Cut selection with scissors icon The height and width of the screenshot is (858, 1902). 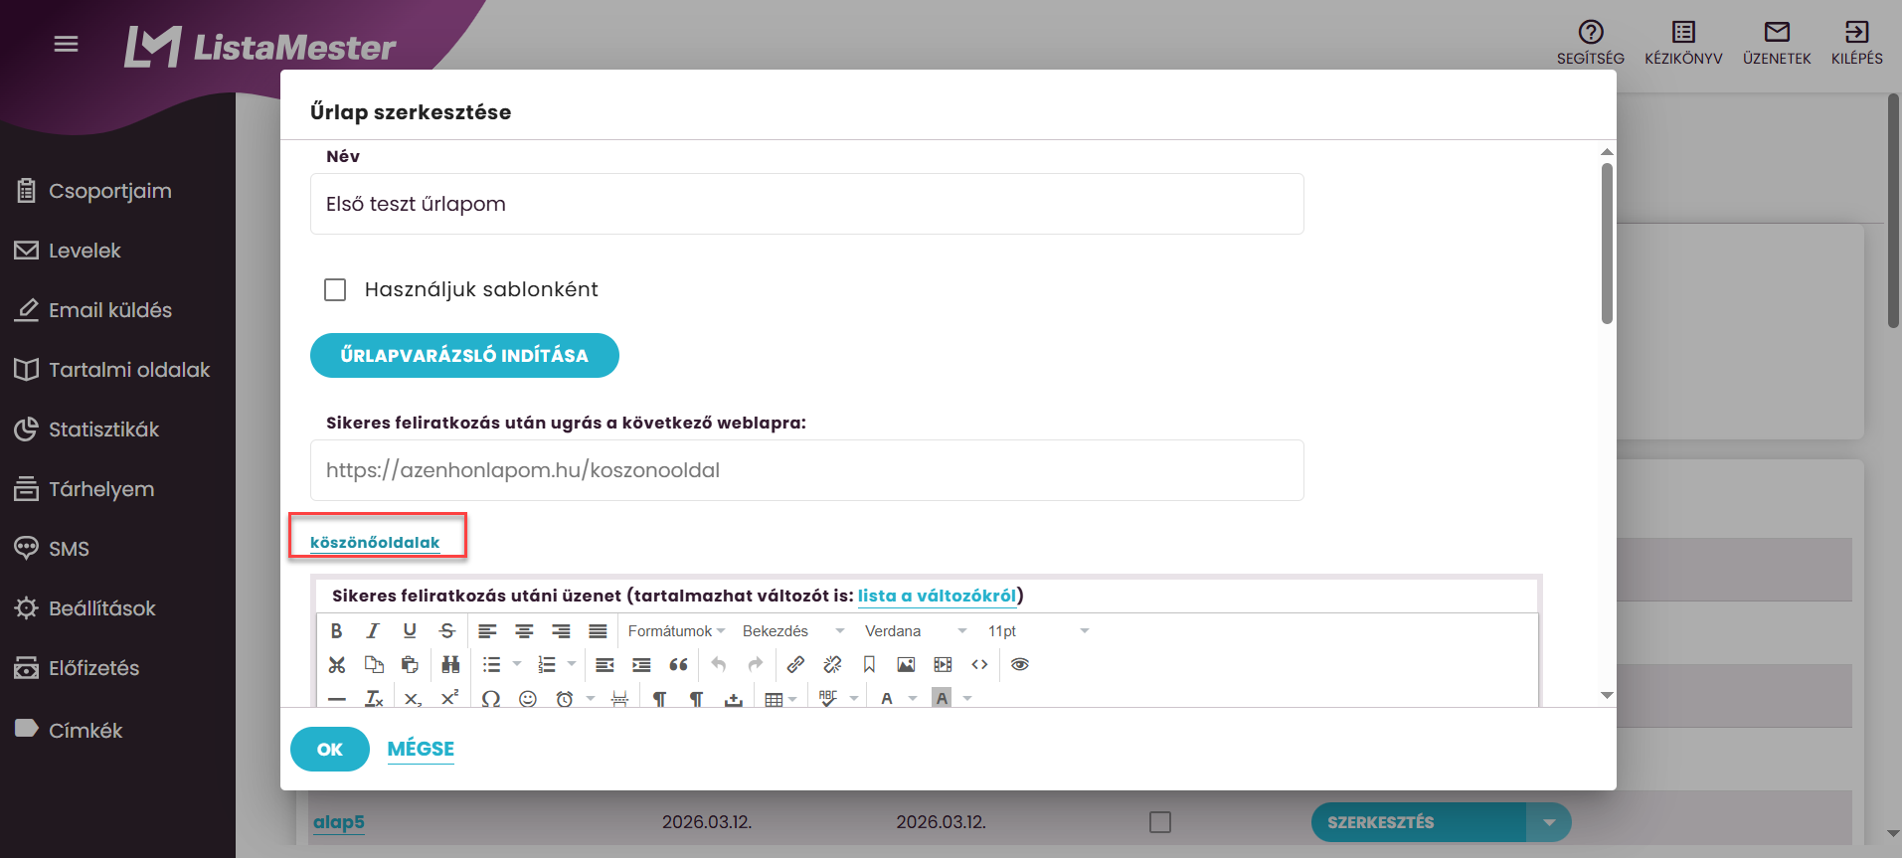(337, 665)
